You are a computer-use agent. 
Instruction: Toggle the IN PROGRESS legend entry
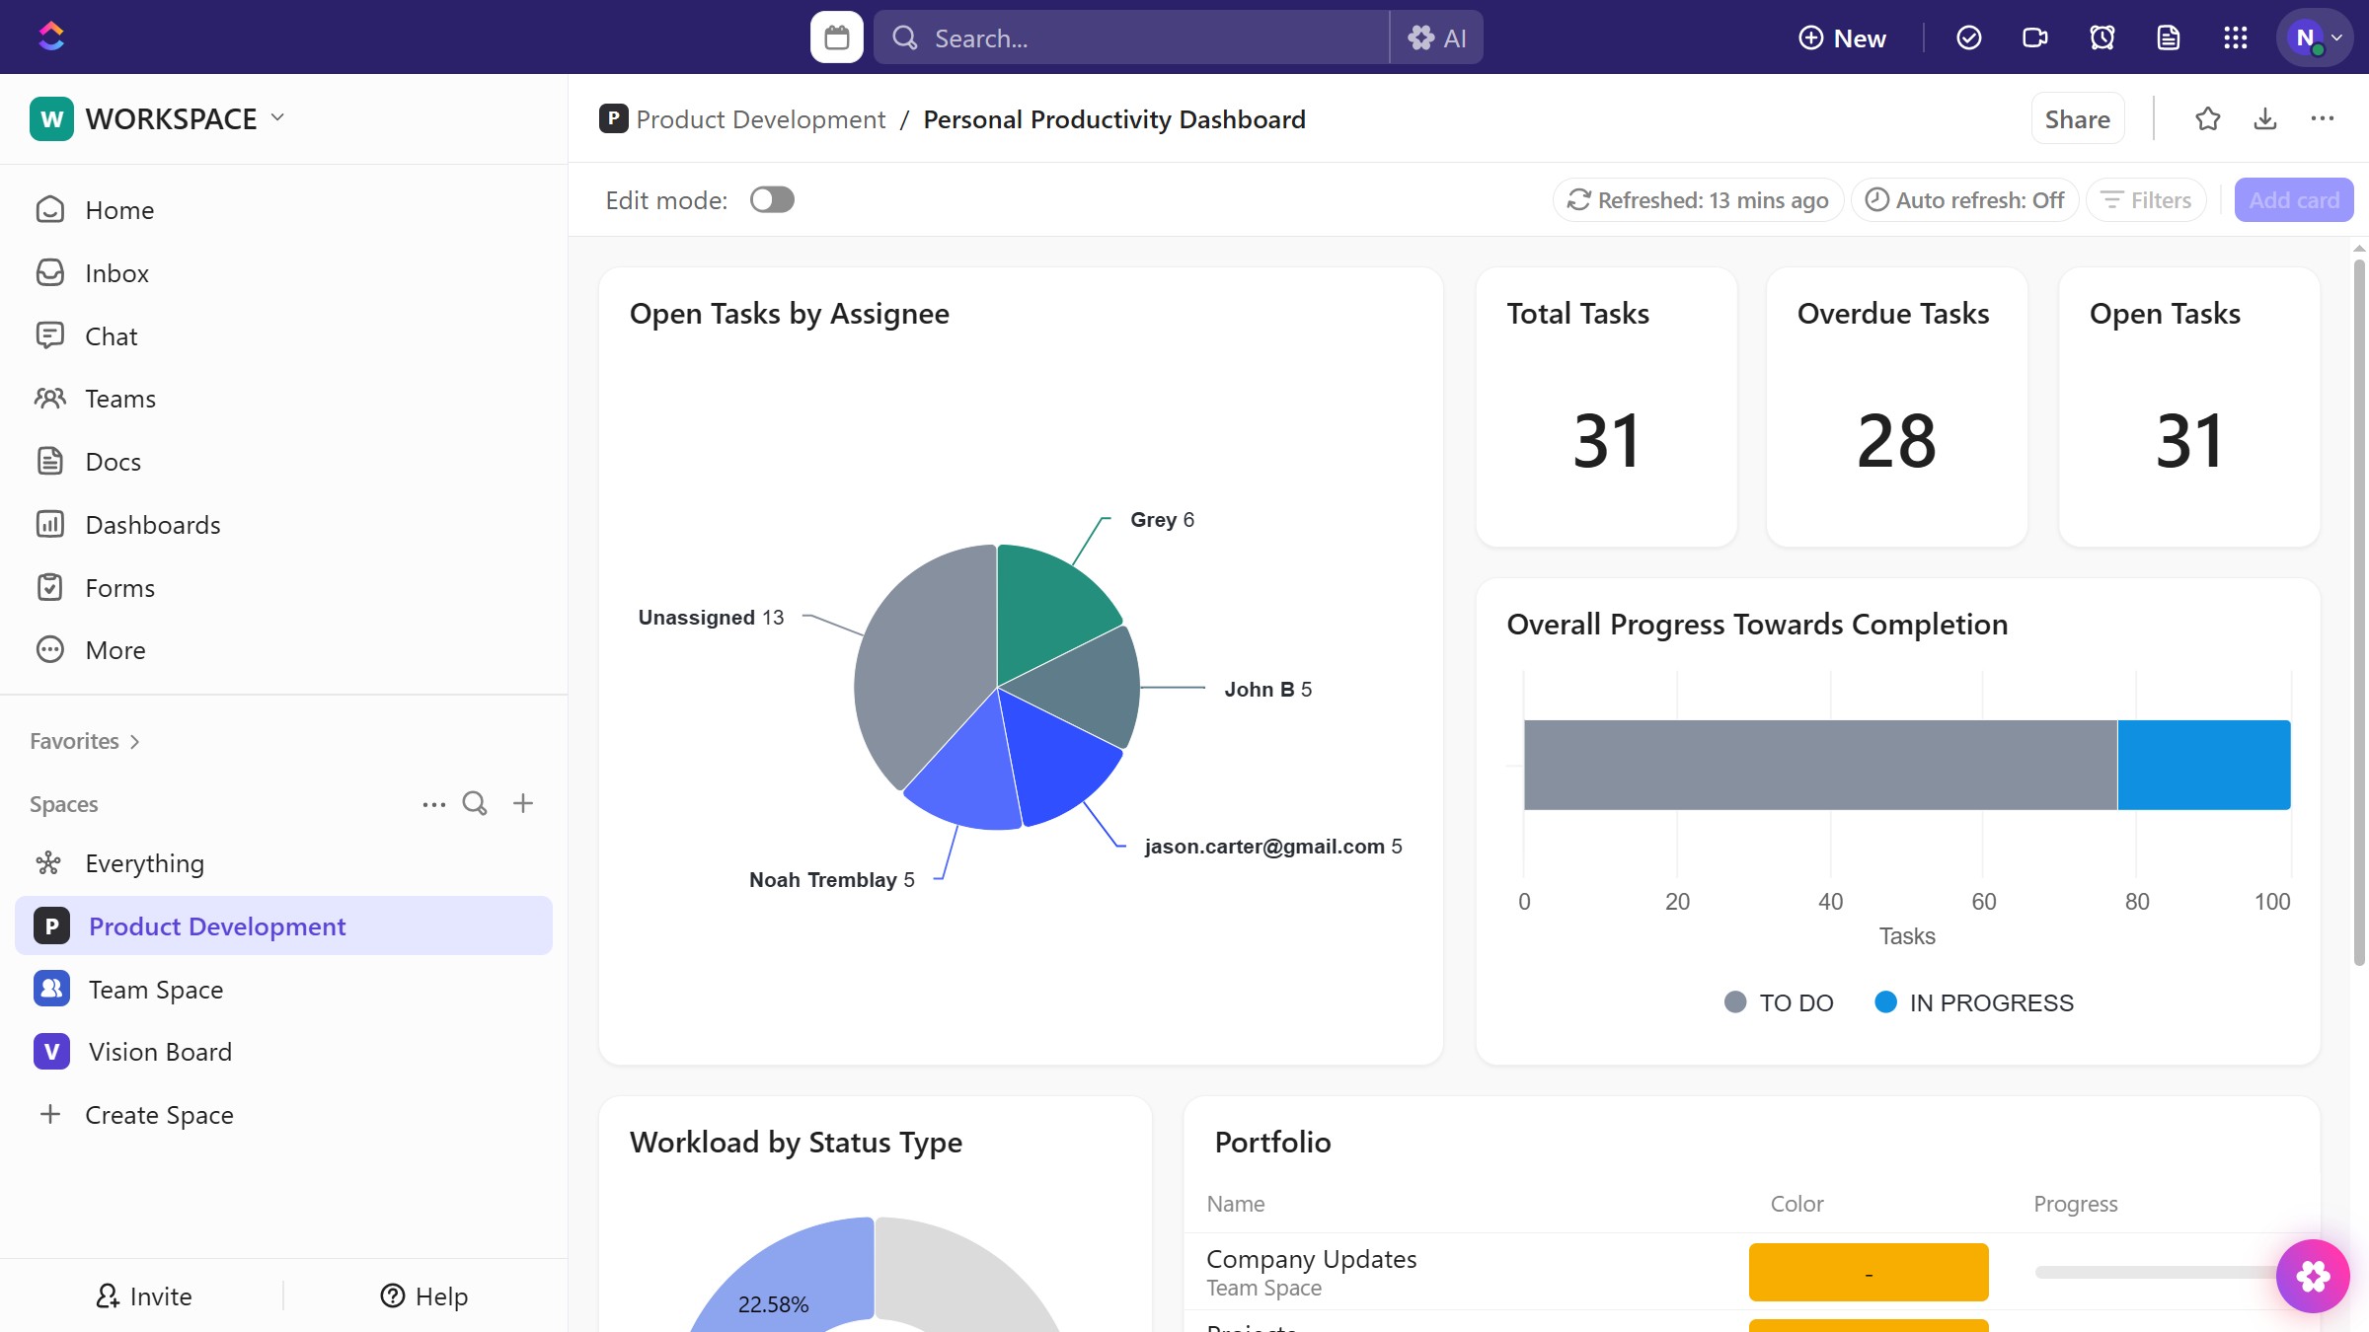(1972, 1001)
